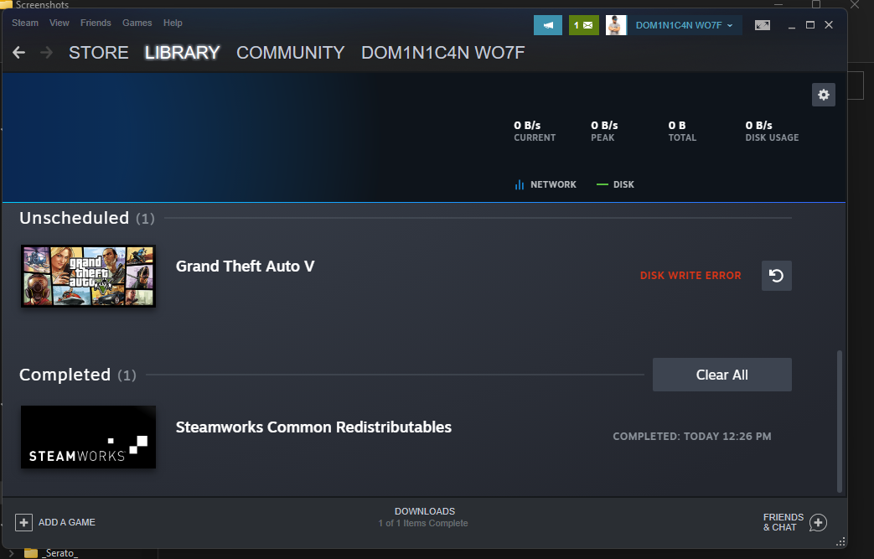Click the window resize grip icon

point(840,541)
